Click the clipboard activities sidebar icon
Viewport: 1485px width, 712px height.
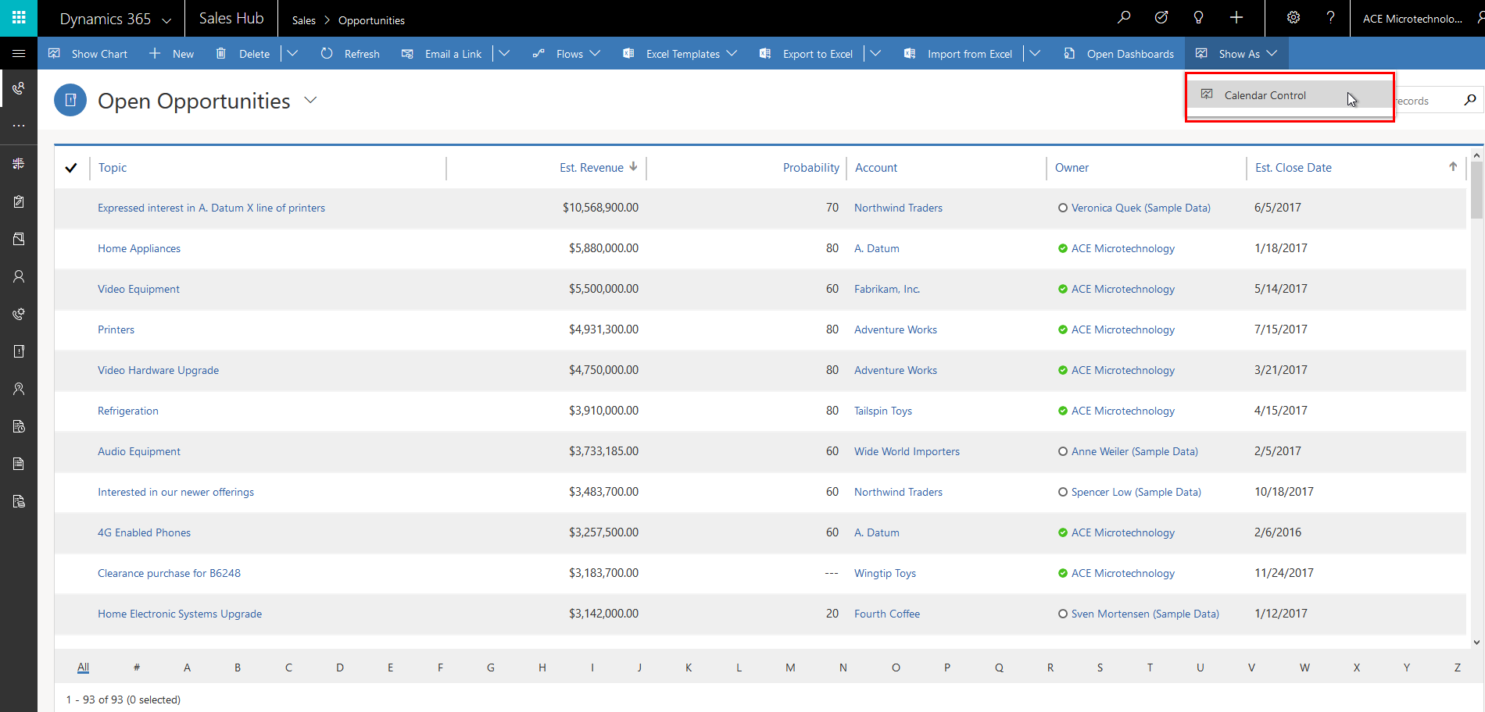pyautogui.click(x=19, y=201)
